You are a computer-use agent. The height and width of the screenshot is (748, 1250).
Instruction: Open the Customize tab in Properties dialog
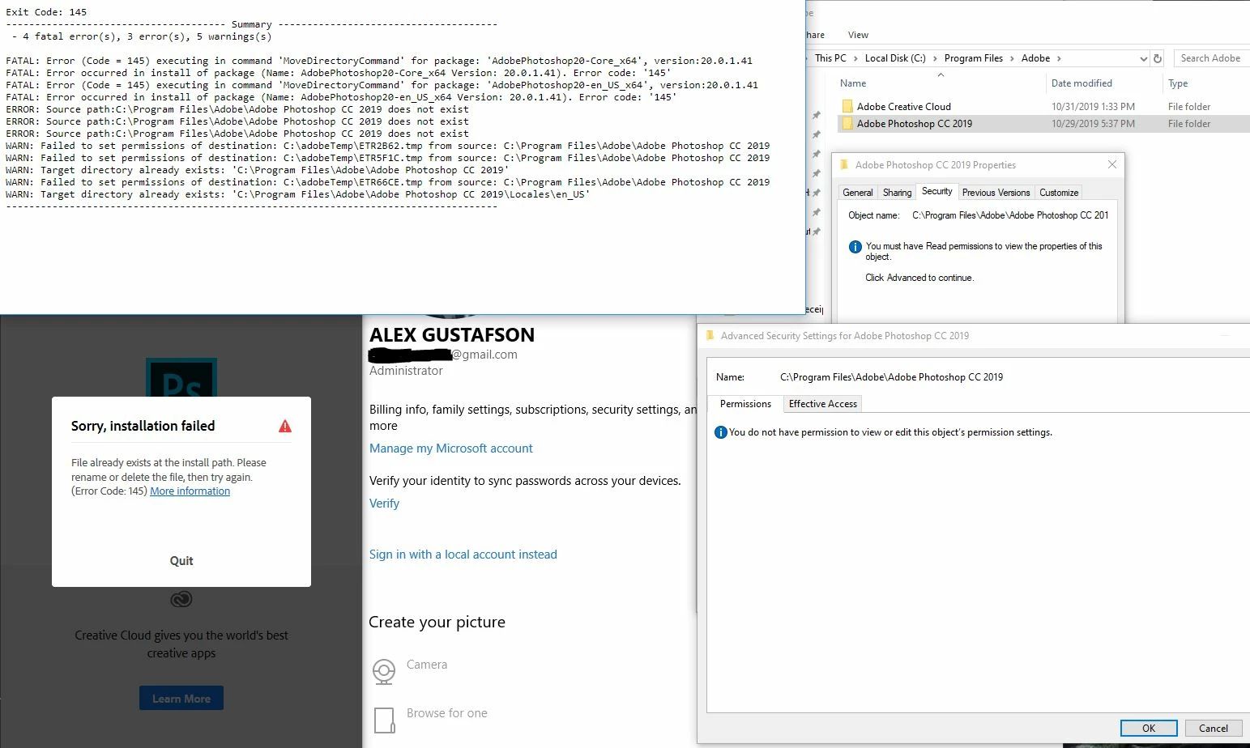tap(1059, 193)
